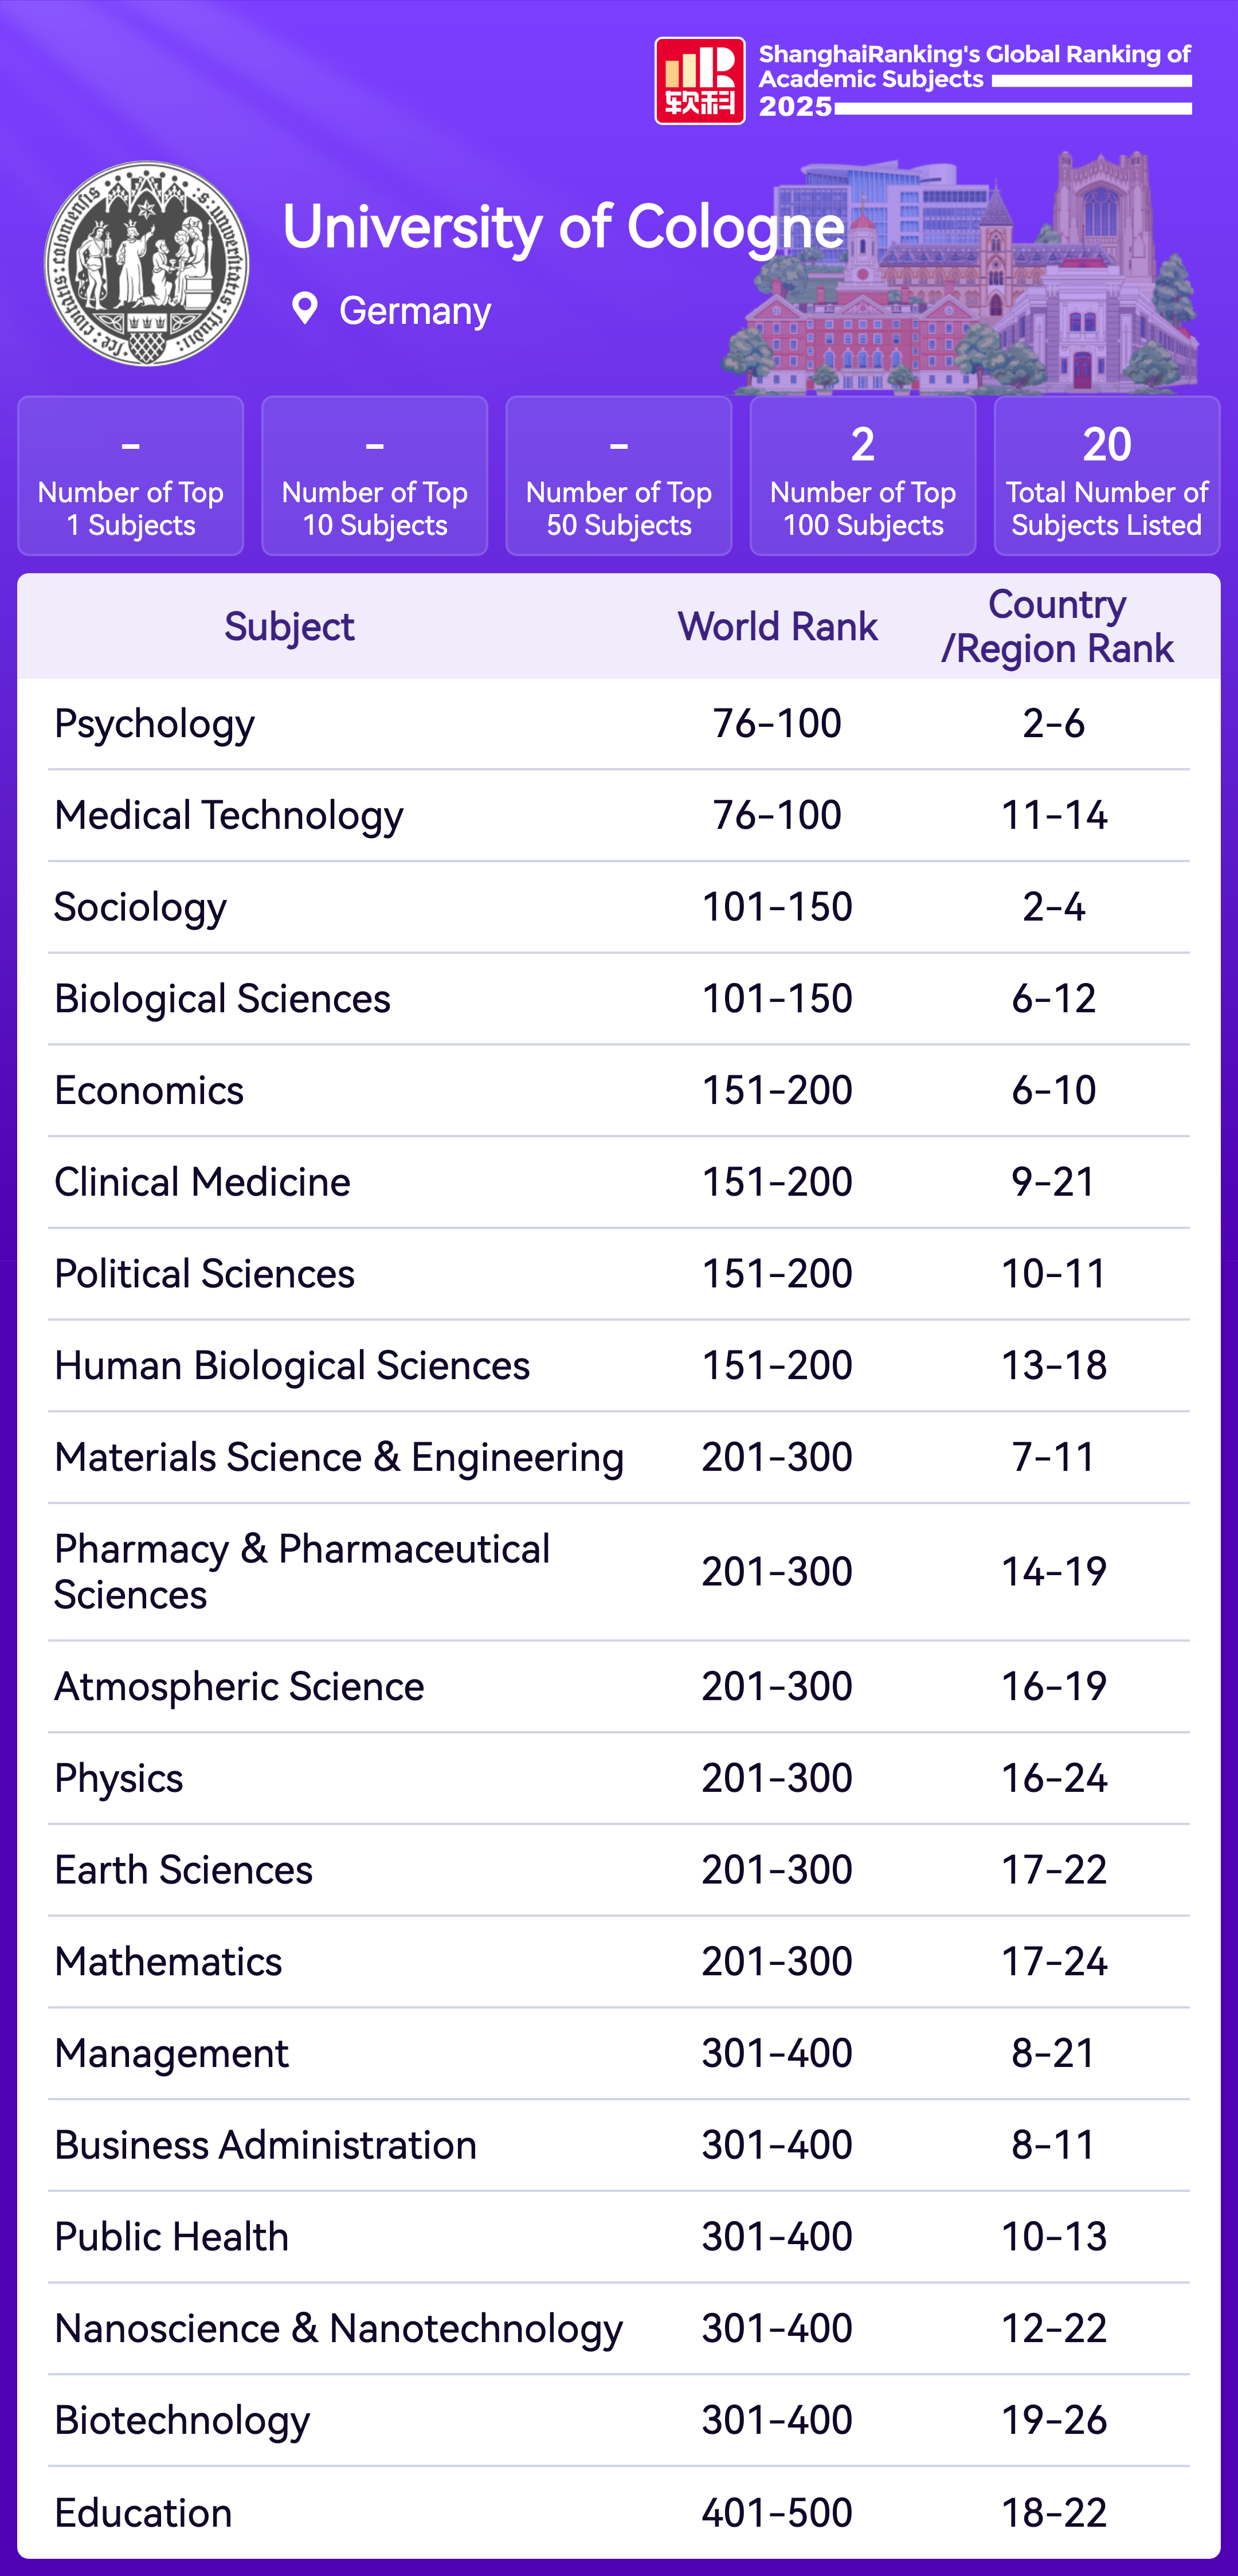This screenshot has width=1238, height=2576.
Task: Open the University of Cologne title
Action: pos(563,227)
